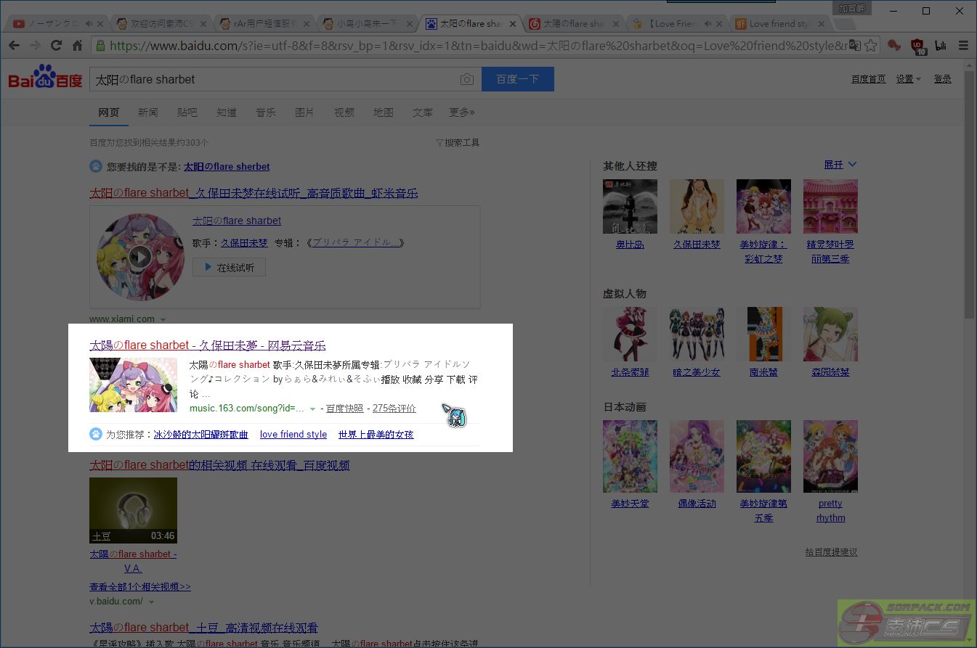Image resolution: width=977 pixels, height=648 pixels.
Task: Click the paw icon beside 为您推荐
Action: (96, 434)
